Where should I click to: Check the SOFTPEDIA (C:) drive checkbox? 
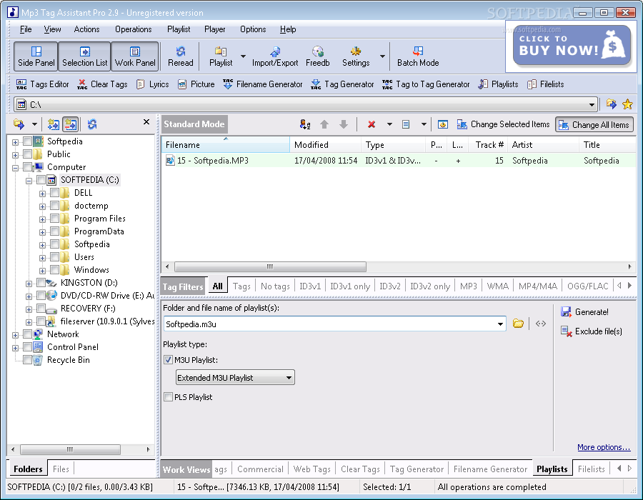[x=41, y=180]
